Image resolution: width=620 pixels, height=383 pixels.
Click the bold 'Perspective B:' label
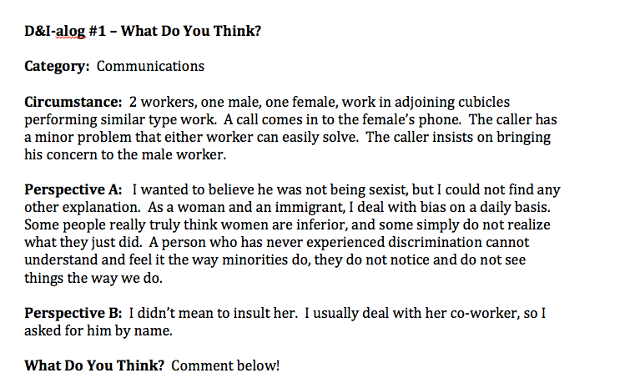point(73,313)
